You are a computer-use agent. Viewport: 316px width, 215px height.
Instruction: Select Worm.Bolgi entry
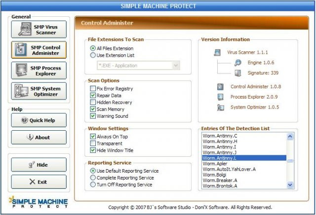[244, 175]
